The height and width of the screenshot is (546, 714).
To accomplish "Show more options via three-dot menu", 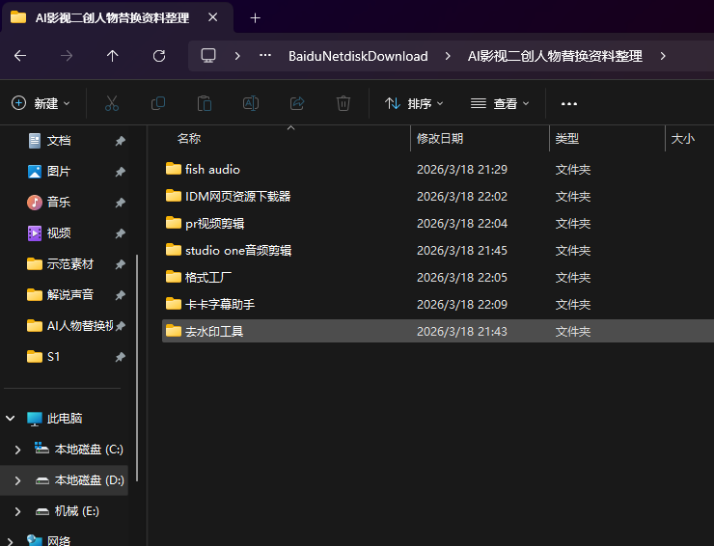I will [568, 103].
